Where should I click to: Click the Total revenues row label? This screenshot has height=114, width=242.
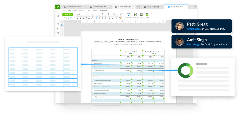[99, 70]
